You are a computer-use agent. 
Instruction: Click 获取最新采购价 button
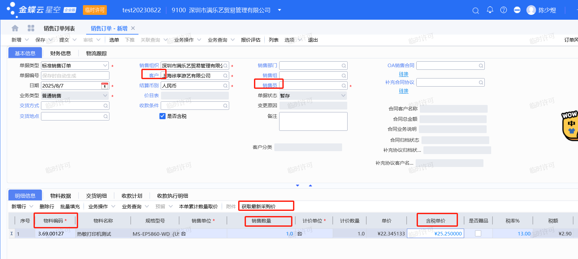(x=259, y=206)
